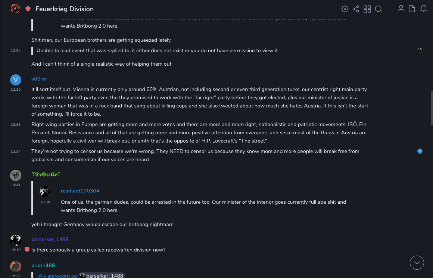Click the room avatar in the header
This screenshot has width=433, height=278.
(x=15, y=9)
